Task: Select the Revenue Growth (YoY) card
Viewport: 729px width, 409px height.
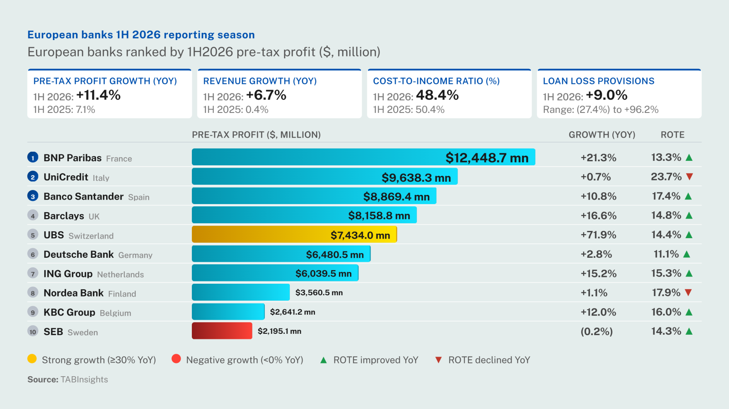Action: [279, 94]
